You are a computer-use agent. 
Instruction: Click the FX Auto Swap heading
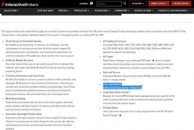[110, 108]
